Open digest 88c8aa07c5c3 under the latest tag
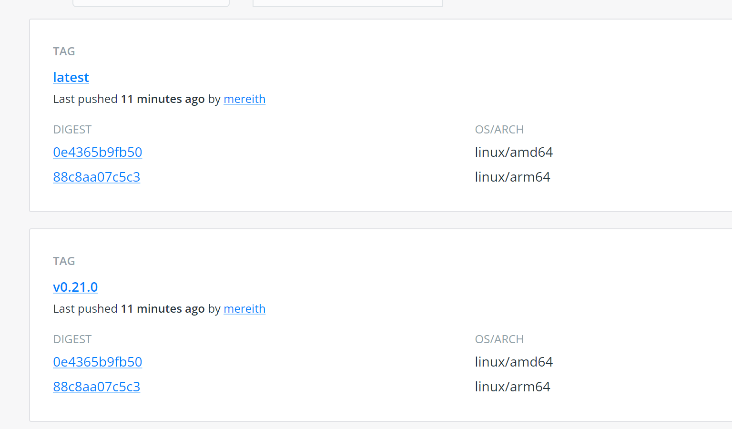 click(x=96, y=177)
